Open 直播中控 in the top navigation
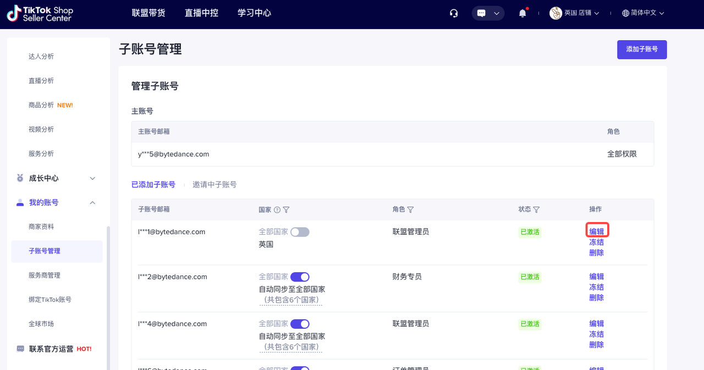The image size is (704, 370). coord(201,13)
